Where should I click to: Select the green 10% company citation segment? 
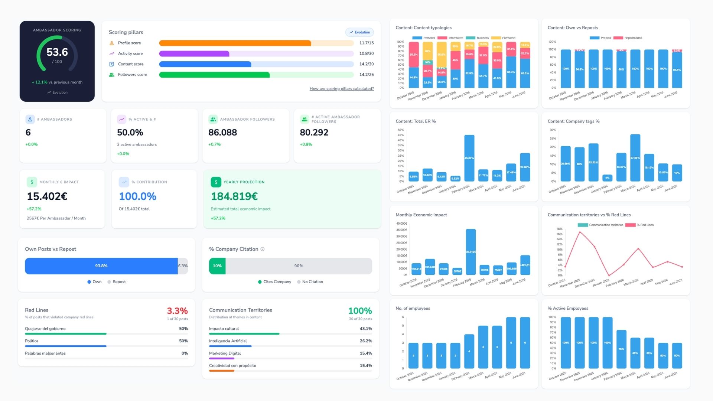click(x=217, y=266)
